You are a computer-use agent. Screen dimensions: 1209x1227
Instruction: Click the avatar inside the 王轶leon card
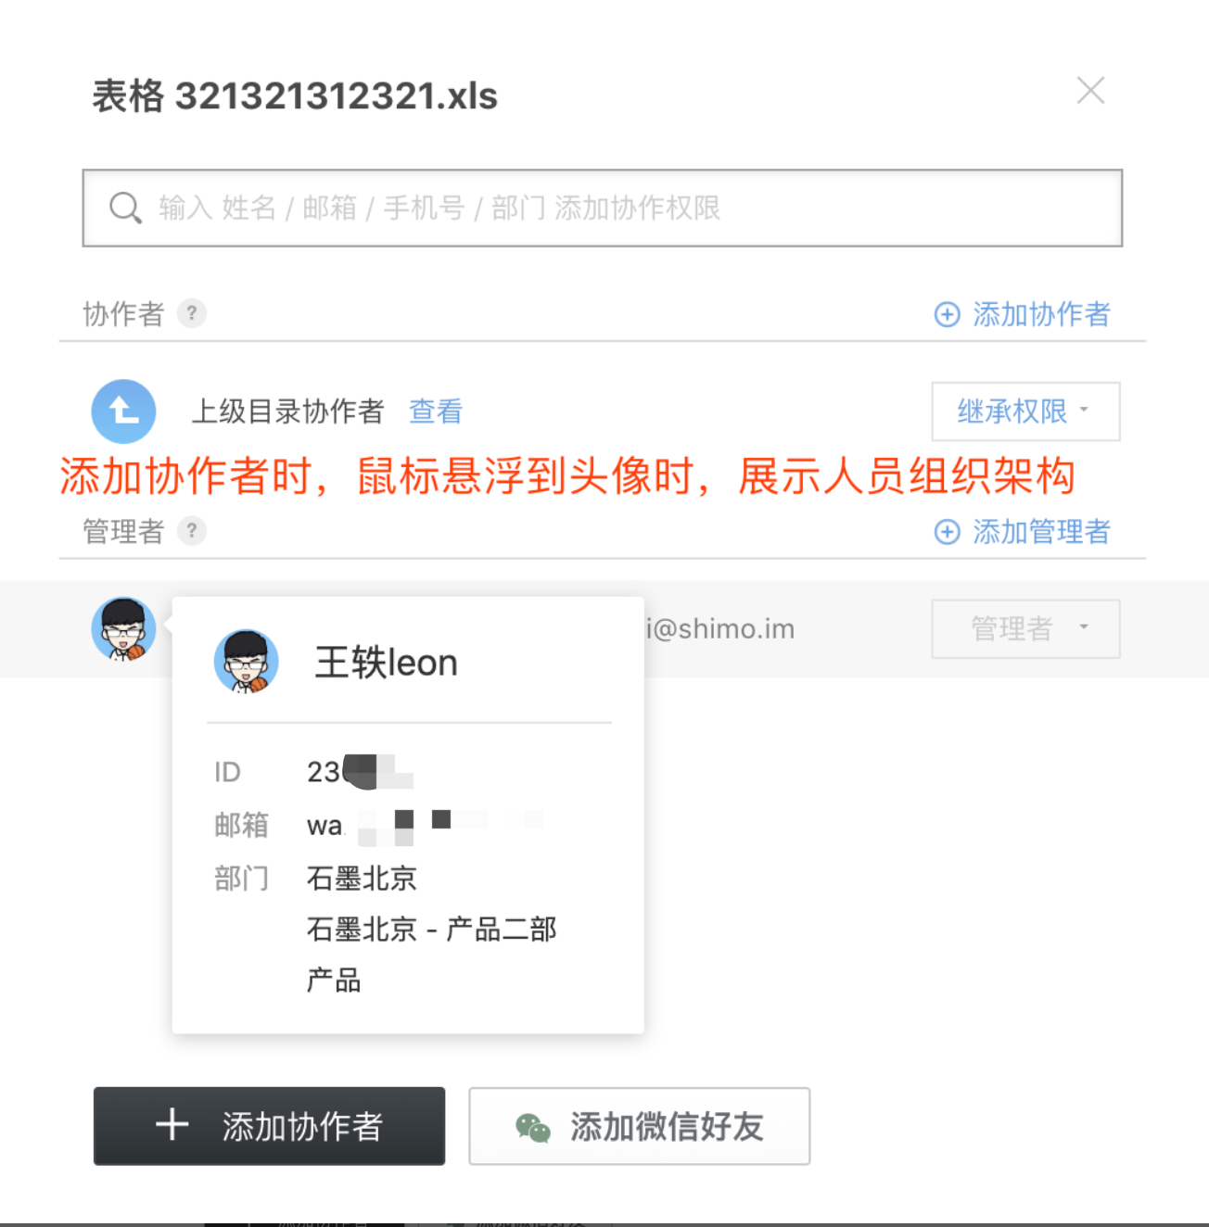click(247, 662)
